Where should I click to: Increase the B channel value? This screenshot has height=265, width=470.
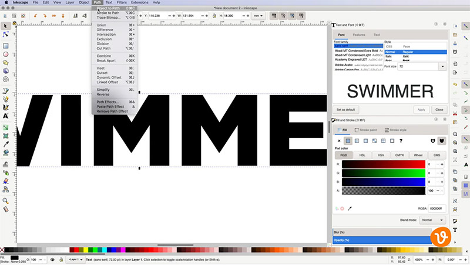[x=442, y=182]
